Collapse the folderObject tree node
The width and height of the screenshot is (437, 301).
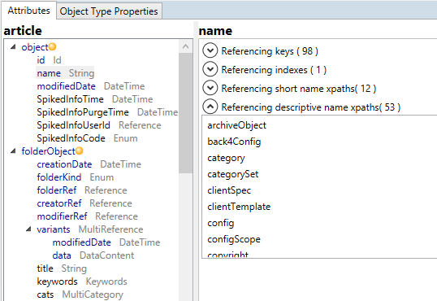tap(13, 151)
